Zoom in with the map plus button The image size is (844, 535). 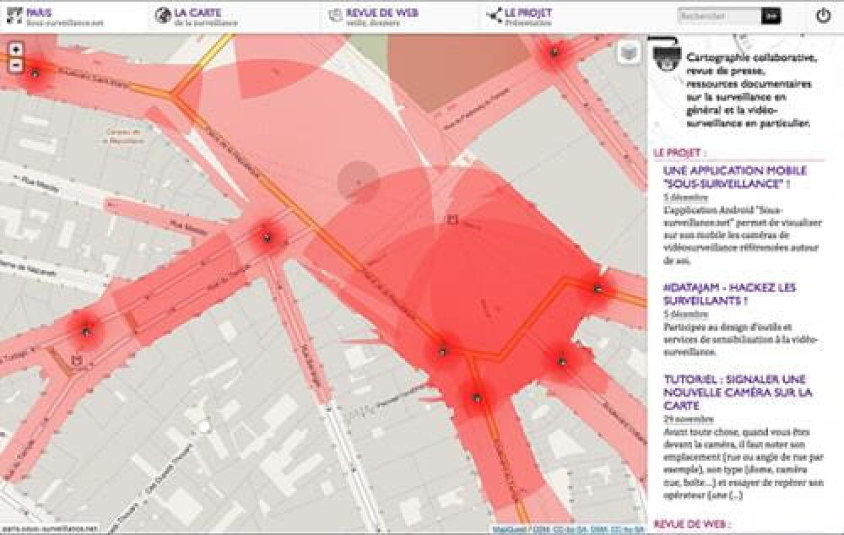pyautogui.click(x=16, y=50)
